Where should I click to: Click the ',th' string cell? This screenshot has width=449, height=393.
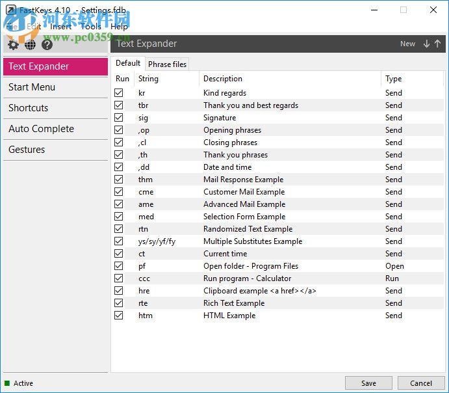coord(143,155)
